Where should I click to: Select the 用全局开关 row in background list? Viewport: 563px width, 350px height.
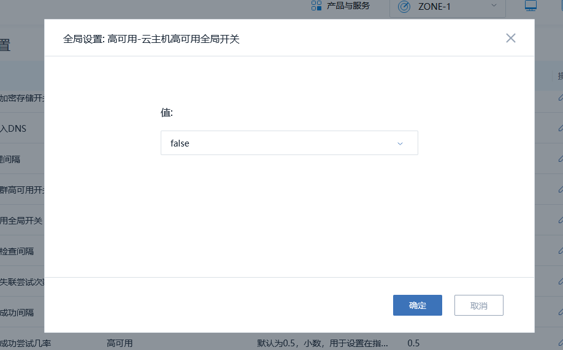(21, 221)
